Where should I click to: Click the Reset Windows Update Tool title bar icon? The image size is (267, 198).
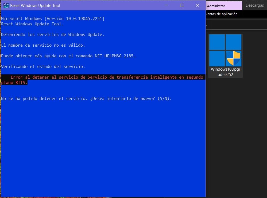point(6,5)
